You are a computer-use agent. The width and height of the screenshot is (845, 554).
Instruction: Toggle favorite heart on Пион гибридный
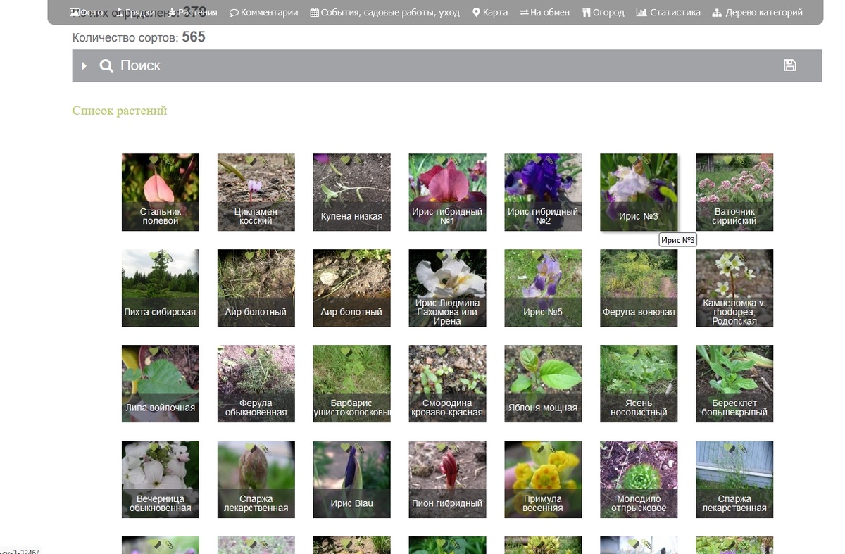[441, 447]
